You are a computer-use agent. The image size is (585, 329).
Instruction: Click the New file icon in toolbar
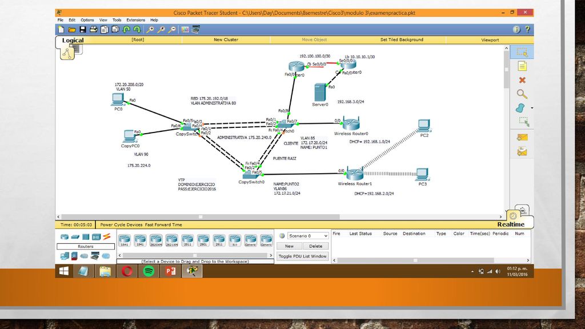(x=61, y=30)
